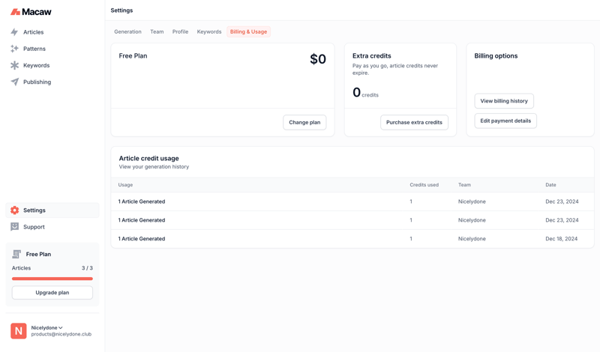Click the 3 / 3 articles count

[x=87, y=268]
